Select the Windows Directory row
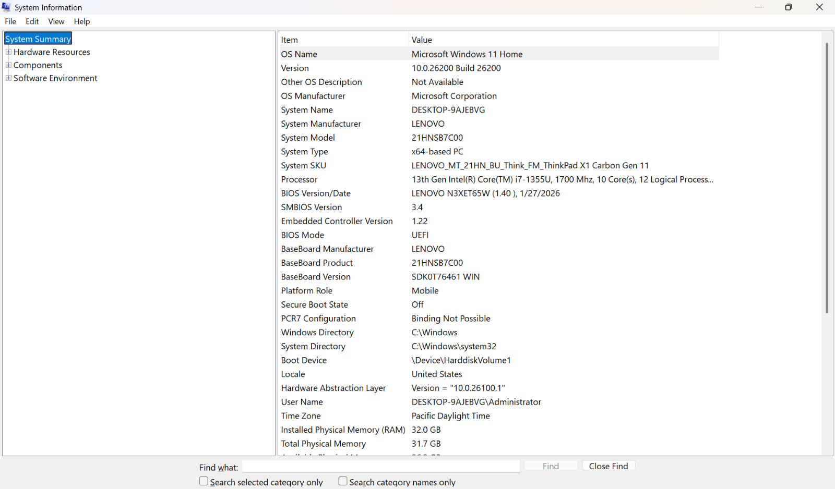 [499, 333]
